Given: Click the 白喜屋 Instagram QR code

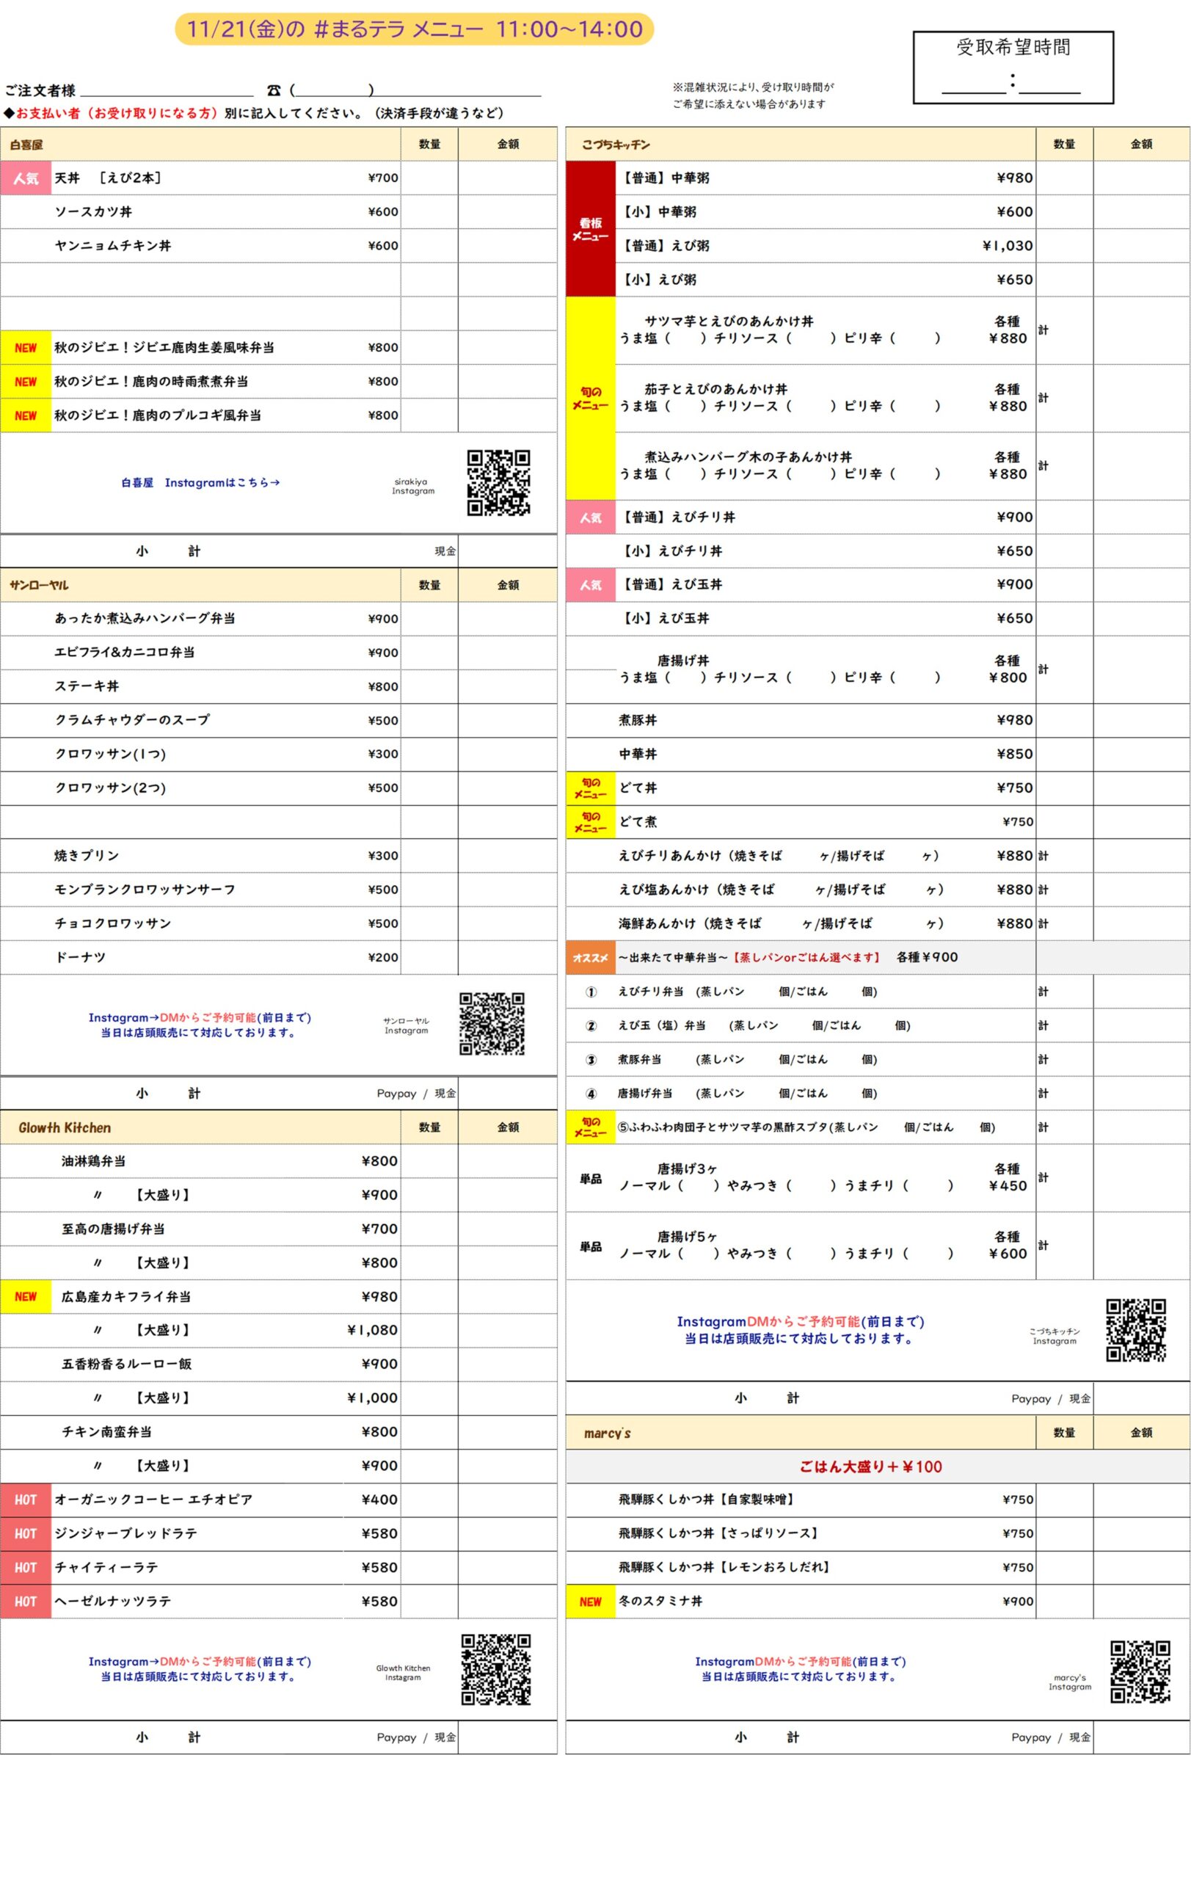Looking at the screenshot, I should coord(498,482).
